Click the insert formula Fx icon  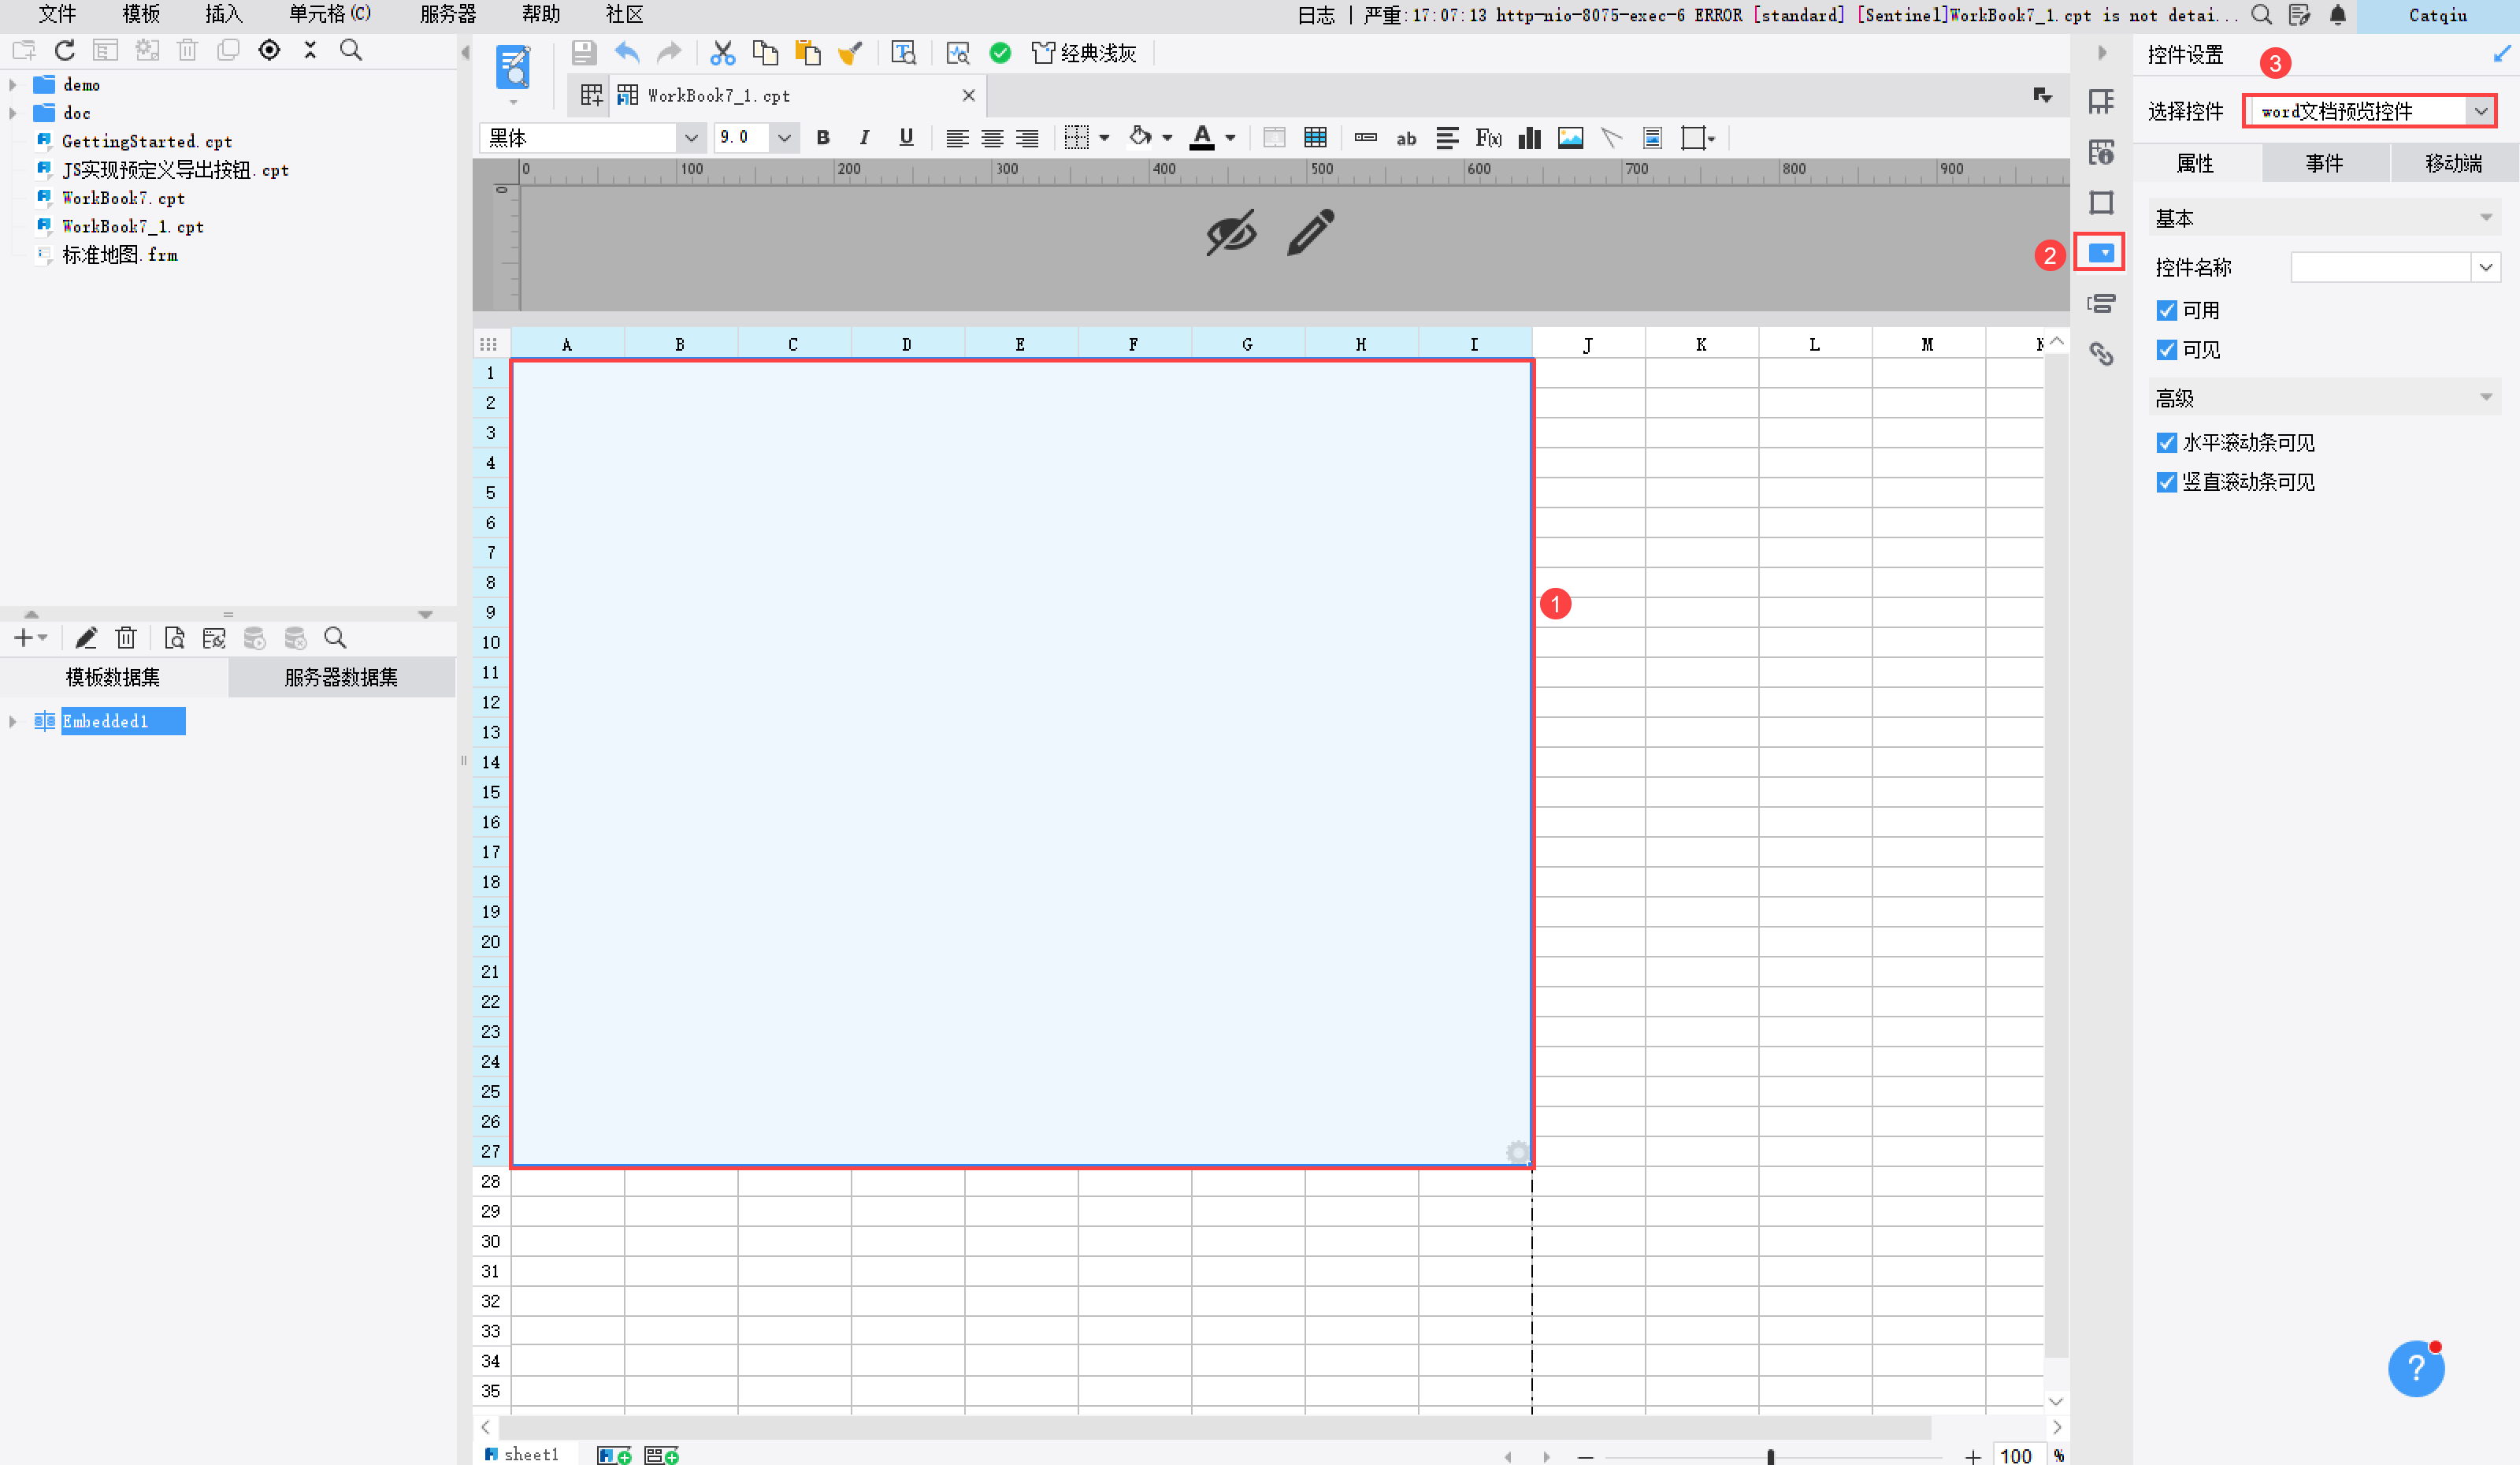(x=1488, y=138)
